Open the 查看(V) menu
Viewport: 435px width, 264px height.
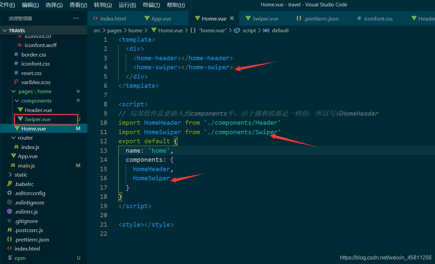(x=78, y=5)
